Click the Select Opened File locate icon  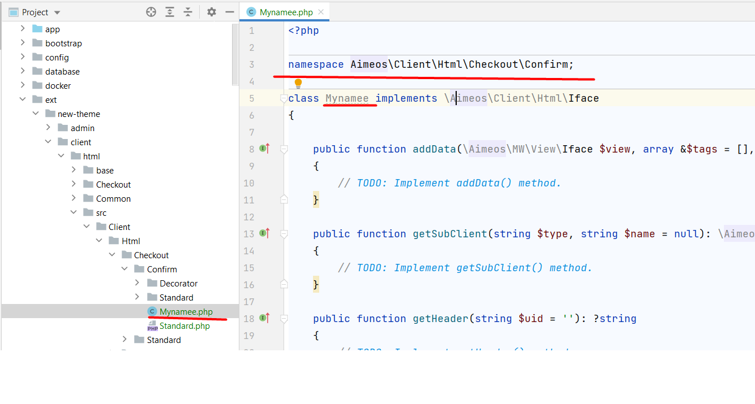click(151, 12)
